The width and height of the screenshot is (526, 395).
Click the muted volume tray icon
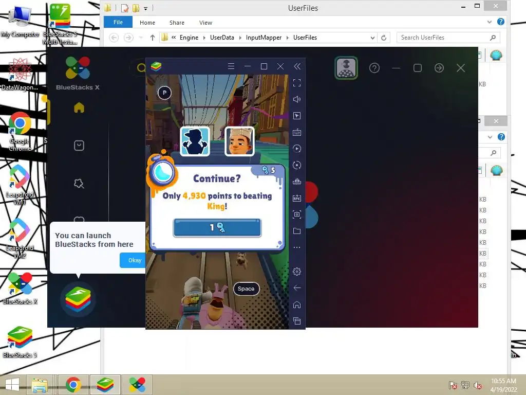click(477, 385)
